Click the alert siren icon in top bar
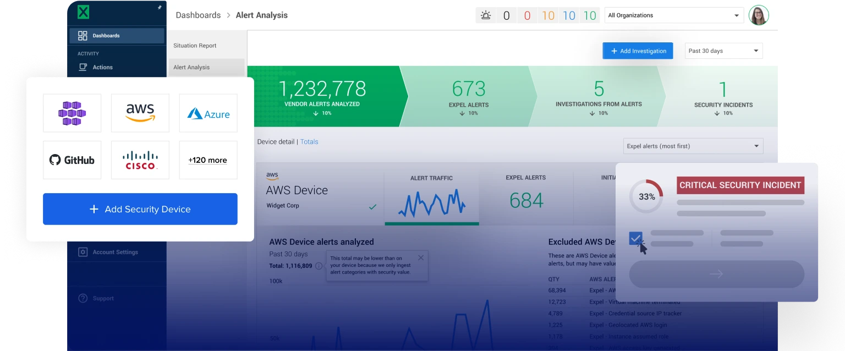The width and height of the screenshot is (845, 351). [x=486, y=15]
